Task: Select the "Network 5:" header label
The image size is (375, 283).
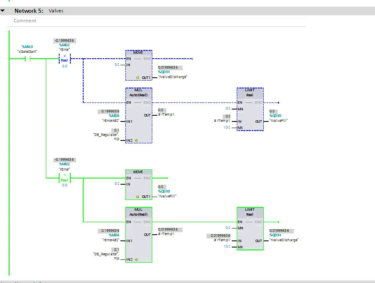Action: (29, 11)
